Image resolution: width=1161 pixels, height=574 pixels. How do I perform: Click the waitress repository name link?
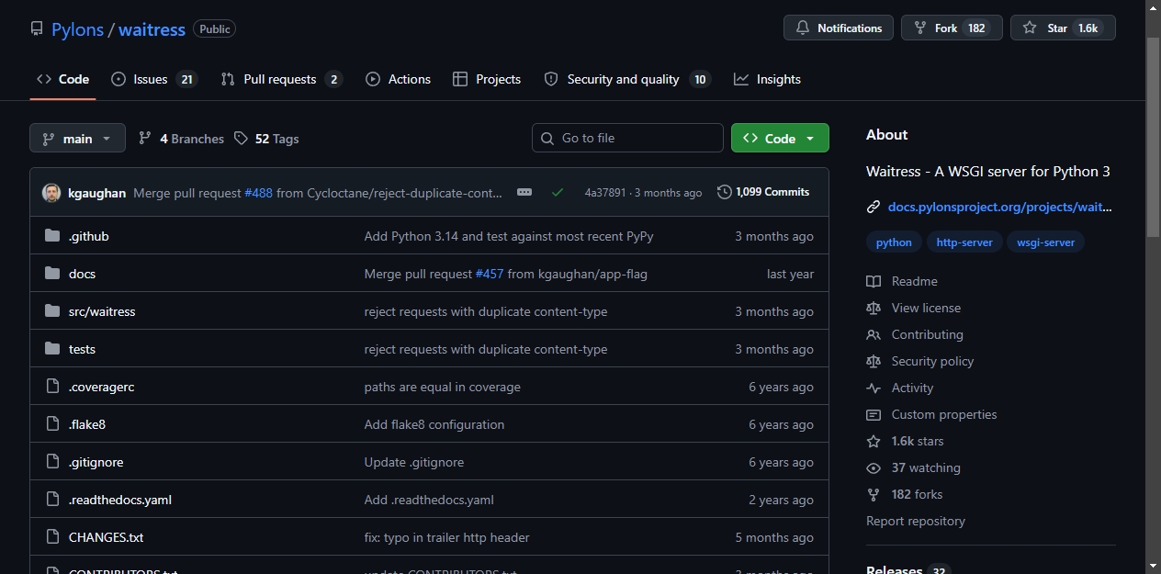point(152,29)
